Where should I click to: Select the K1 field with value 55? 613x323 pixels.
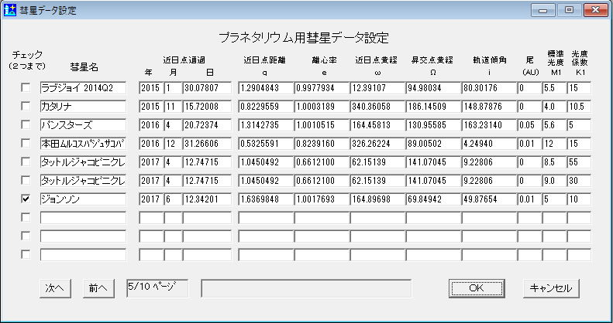point(579,162)
